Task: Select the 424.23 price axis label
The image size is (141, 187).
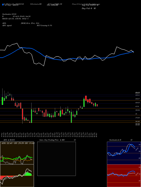Action: [137, 103]
